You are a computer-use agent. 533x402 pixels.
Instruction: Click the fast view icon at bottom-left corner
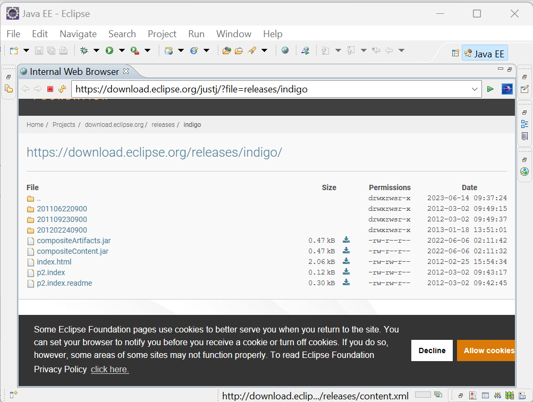pos(13,395)
